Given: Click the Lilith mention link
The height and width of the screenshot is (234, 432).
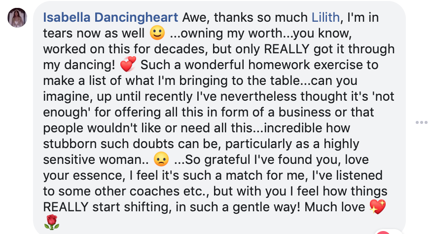Looking at the screenshot, I should 325,18.
